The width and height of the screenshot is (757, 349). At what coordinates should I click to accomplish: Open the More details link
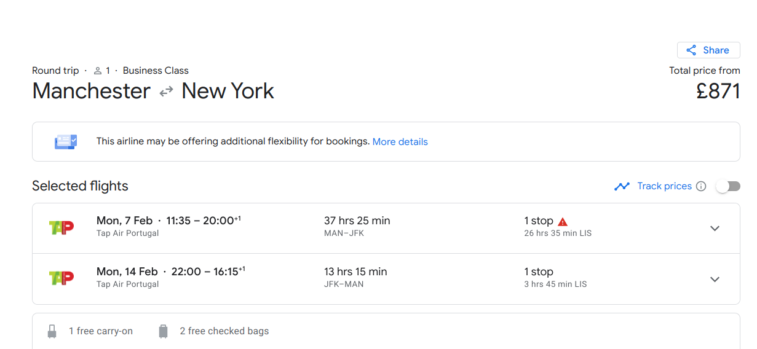coord(400,141)
